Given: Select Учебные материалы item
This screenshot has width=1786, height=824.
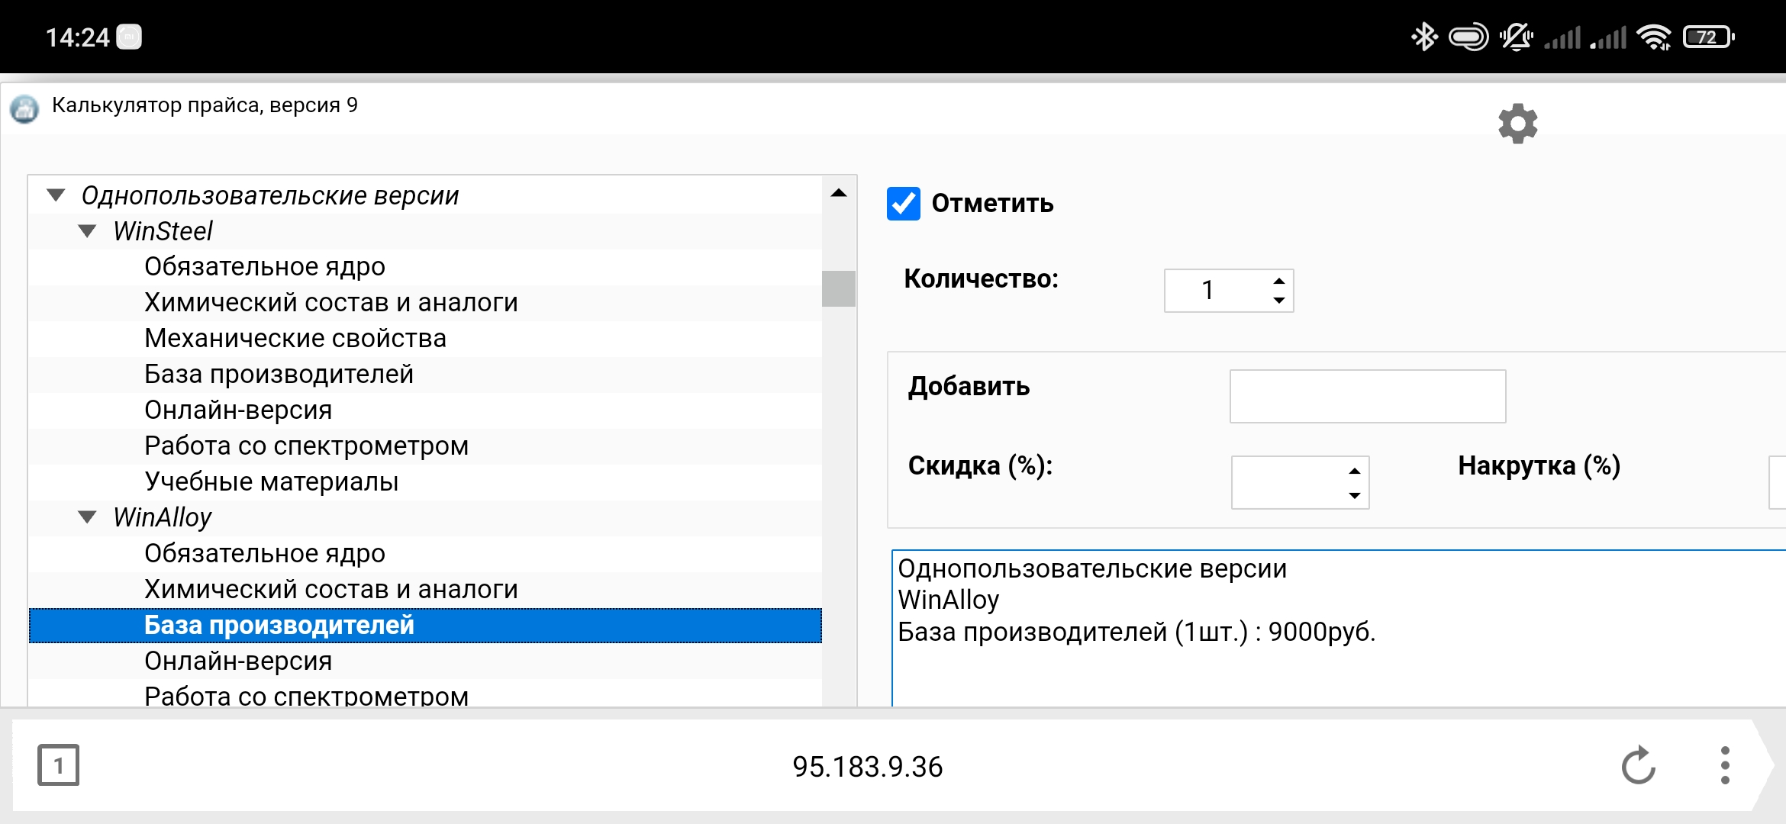Looking at the screenshot, I should (271, 481).
